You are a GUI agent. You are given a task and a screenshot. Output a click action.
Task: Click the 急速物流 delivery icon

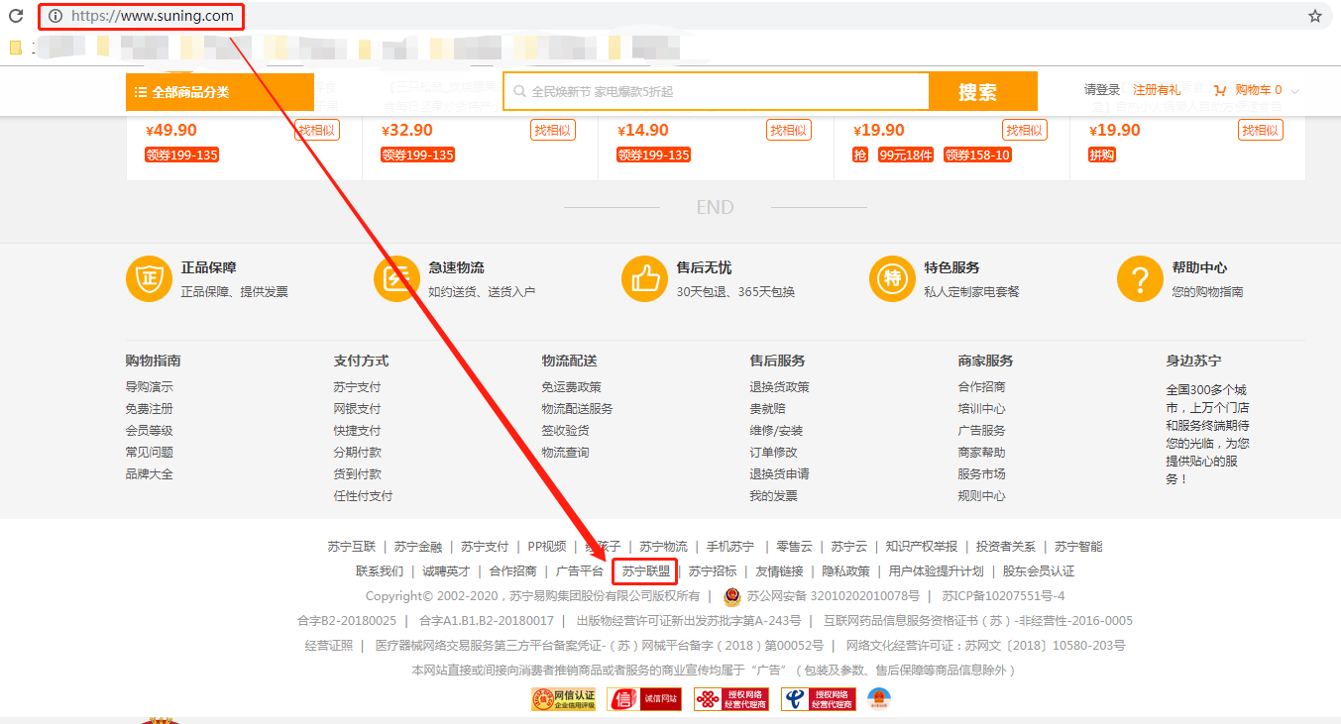(x=396, y=279)
